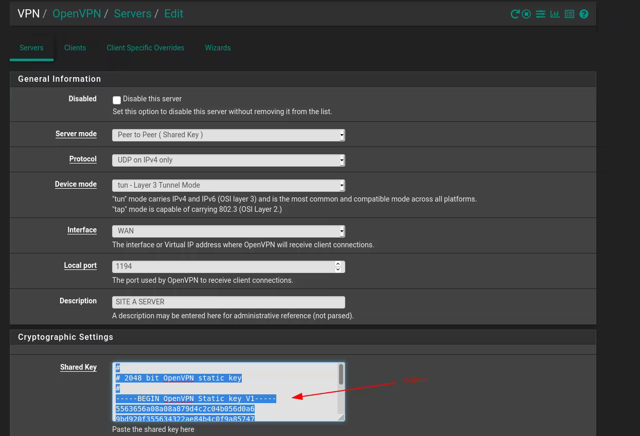Go to OpenVPN breadcrumb link
Viewport: 640px width, 436px height.
pos(77,14)
